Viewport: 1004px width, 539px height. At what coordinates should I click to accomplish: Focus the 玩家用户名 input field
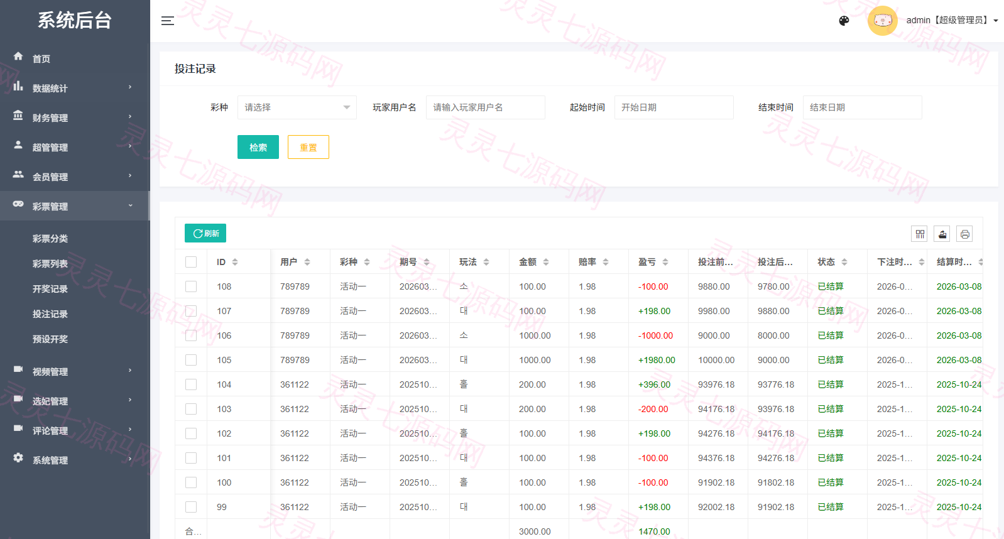point(486,107)
